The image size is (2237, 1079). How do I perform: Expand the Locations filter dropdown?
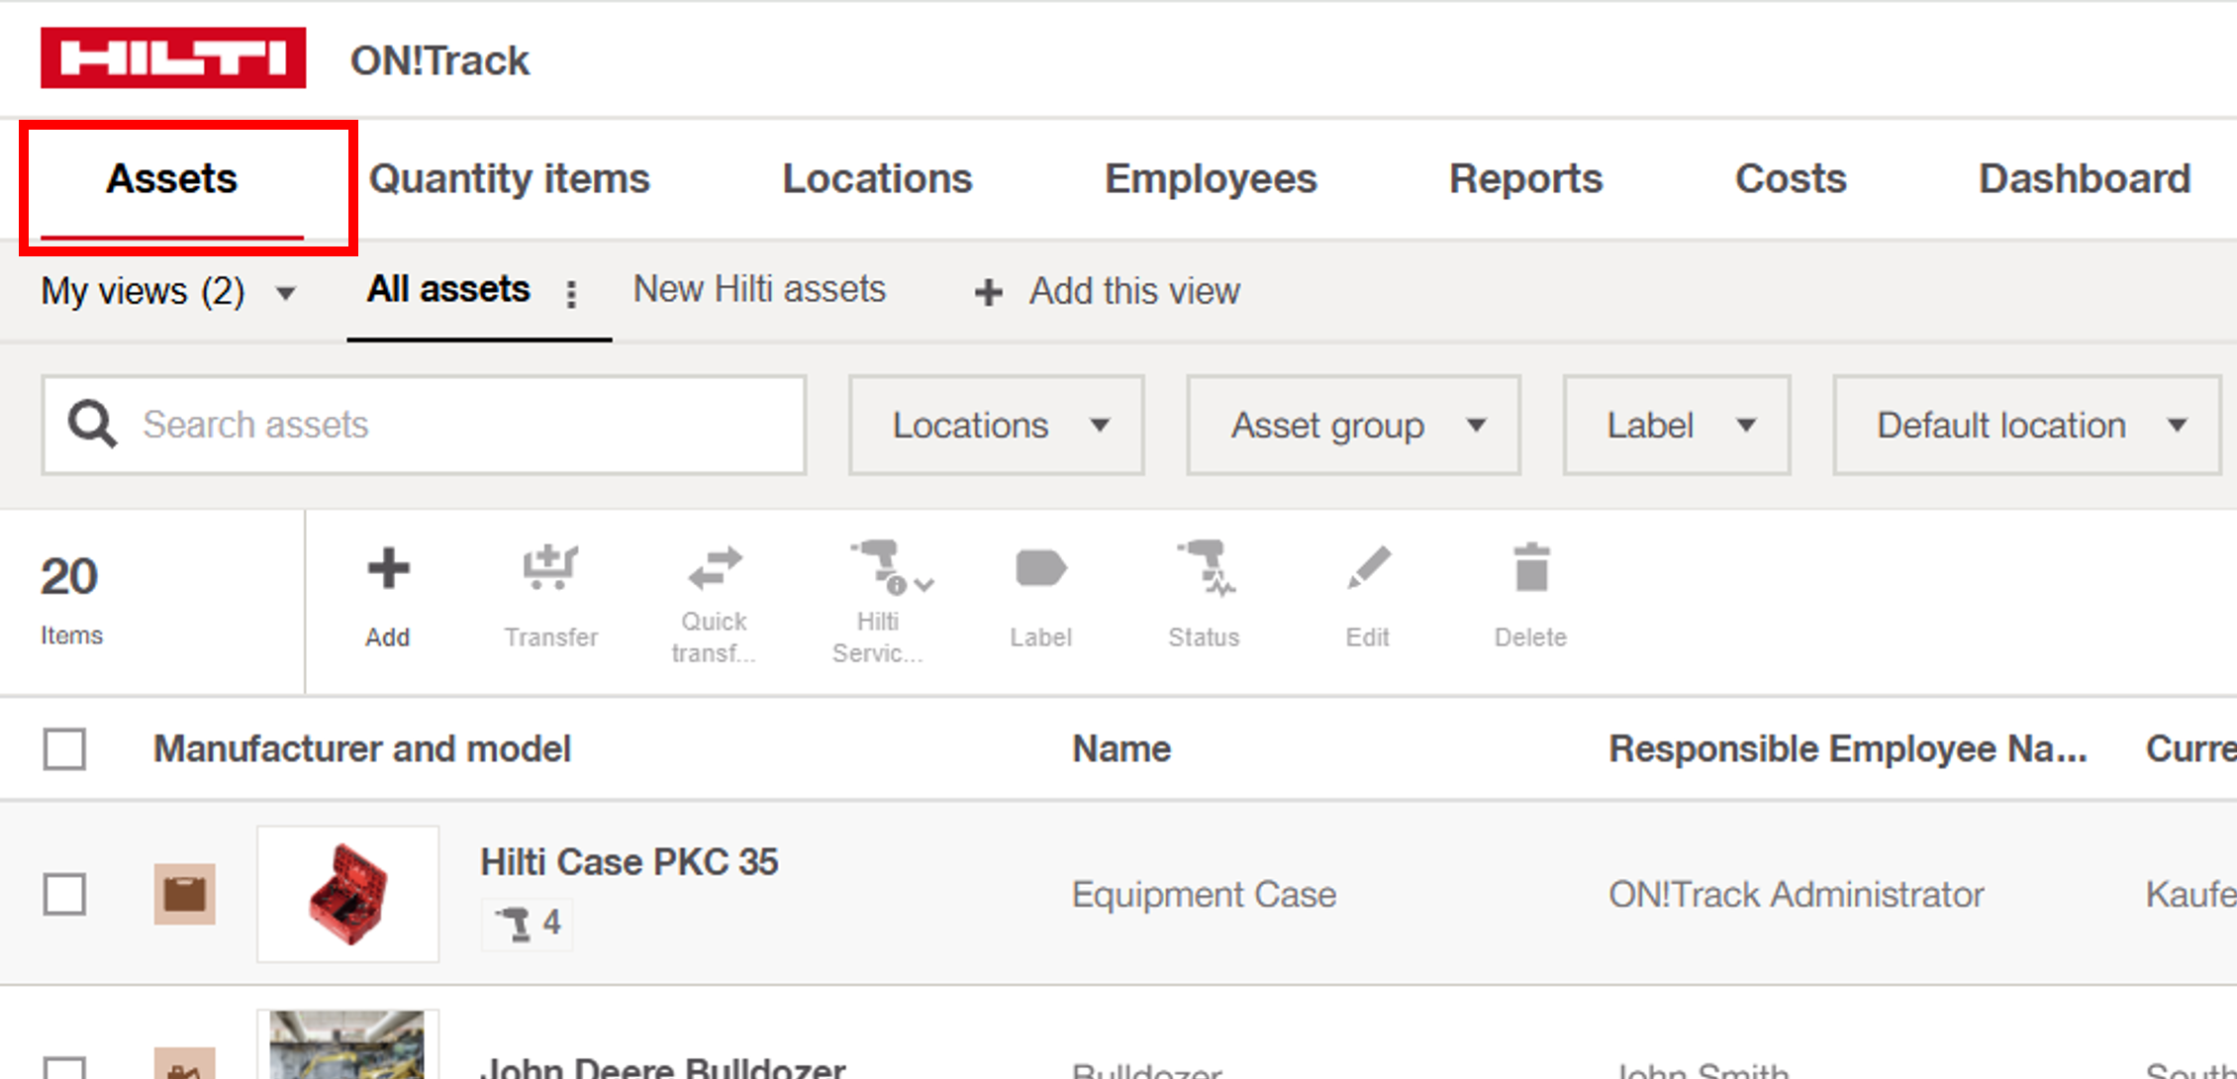(996, 426)
